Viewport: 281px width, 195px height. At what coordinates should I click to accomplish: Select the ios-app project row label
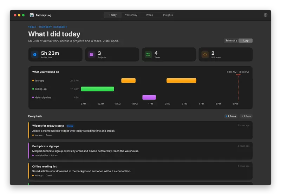(x=40, y=81)
